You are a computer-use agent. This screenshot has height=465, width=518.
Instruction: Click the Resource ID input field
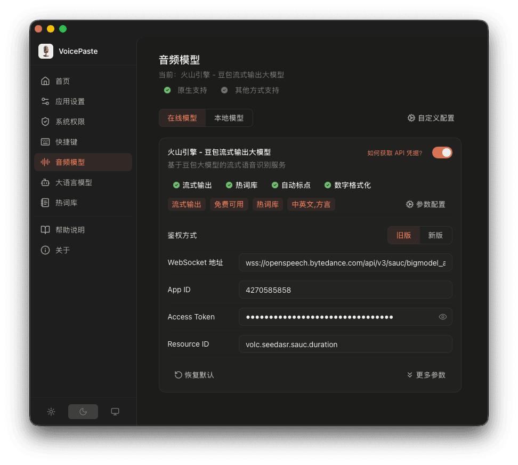click(345, 344)
